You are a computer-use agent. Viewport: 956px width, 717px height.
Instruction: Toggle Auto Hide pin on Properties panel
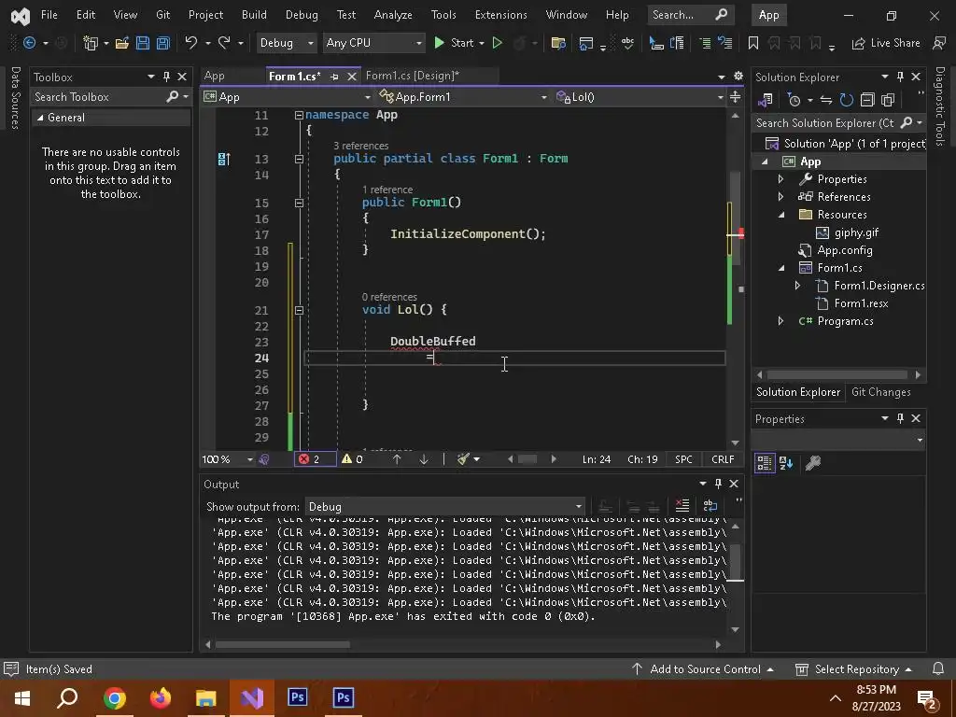pos(901,418)
